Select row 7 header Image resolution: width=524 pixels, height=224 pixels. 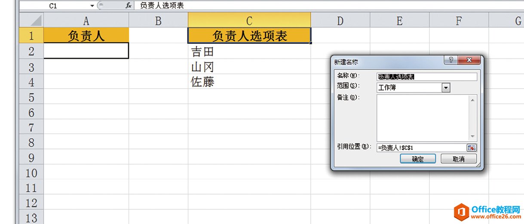pyautogui.click(x=31, y=126)
